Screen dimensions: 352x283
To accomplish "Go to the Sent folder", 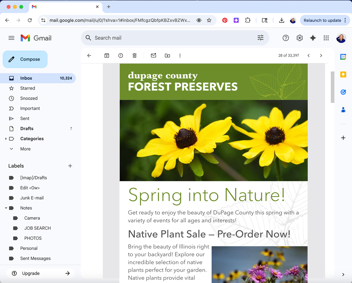I will pyautogui.click(x=25, y=119).
